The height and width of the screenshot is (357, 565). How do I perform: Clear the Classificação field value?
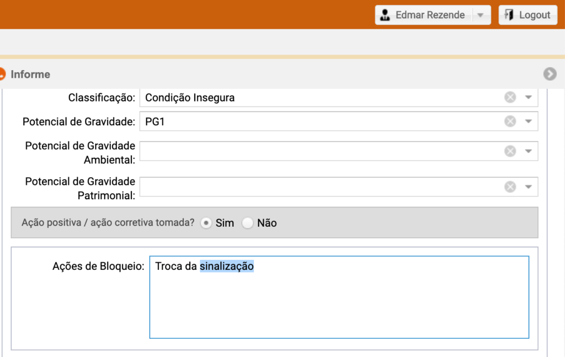coord(510,97)
